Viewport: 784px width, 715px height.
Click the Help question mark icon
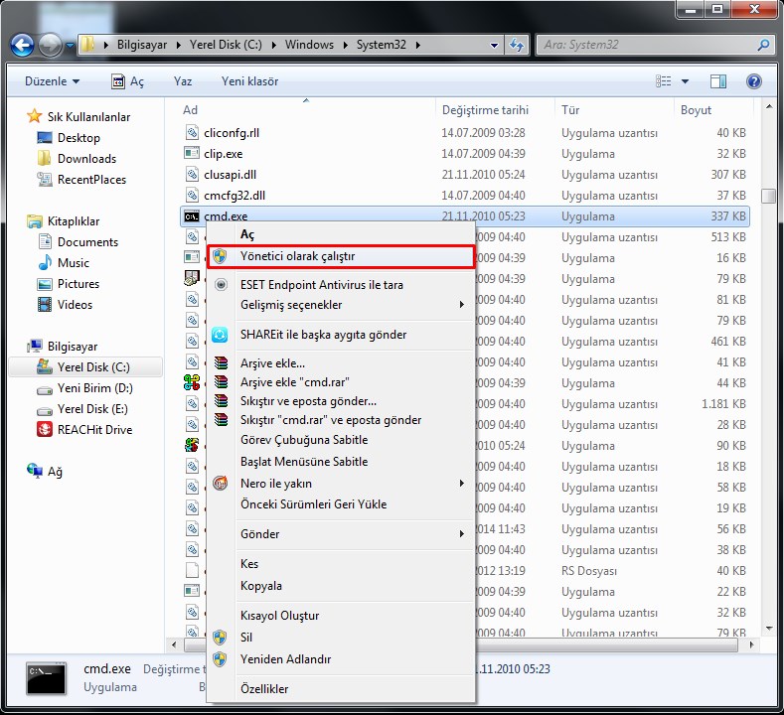coord(753,81)
